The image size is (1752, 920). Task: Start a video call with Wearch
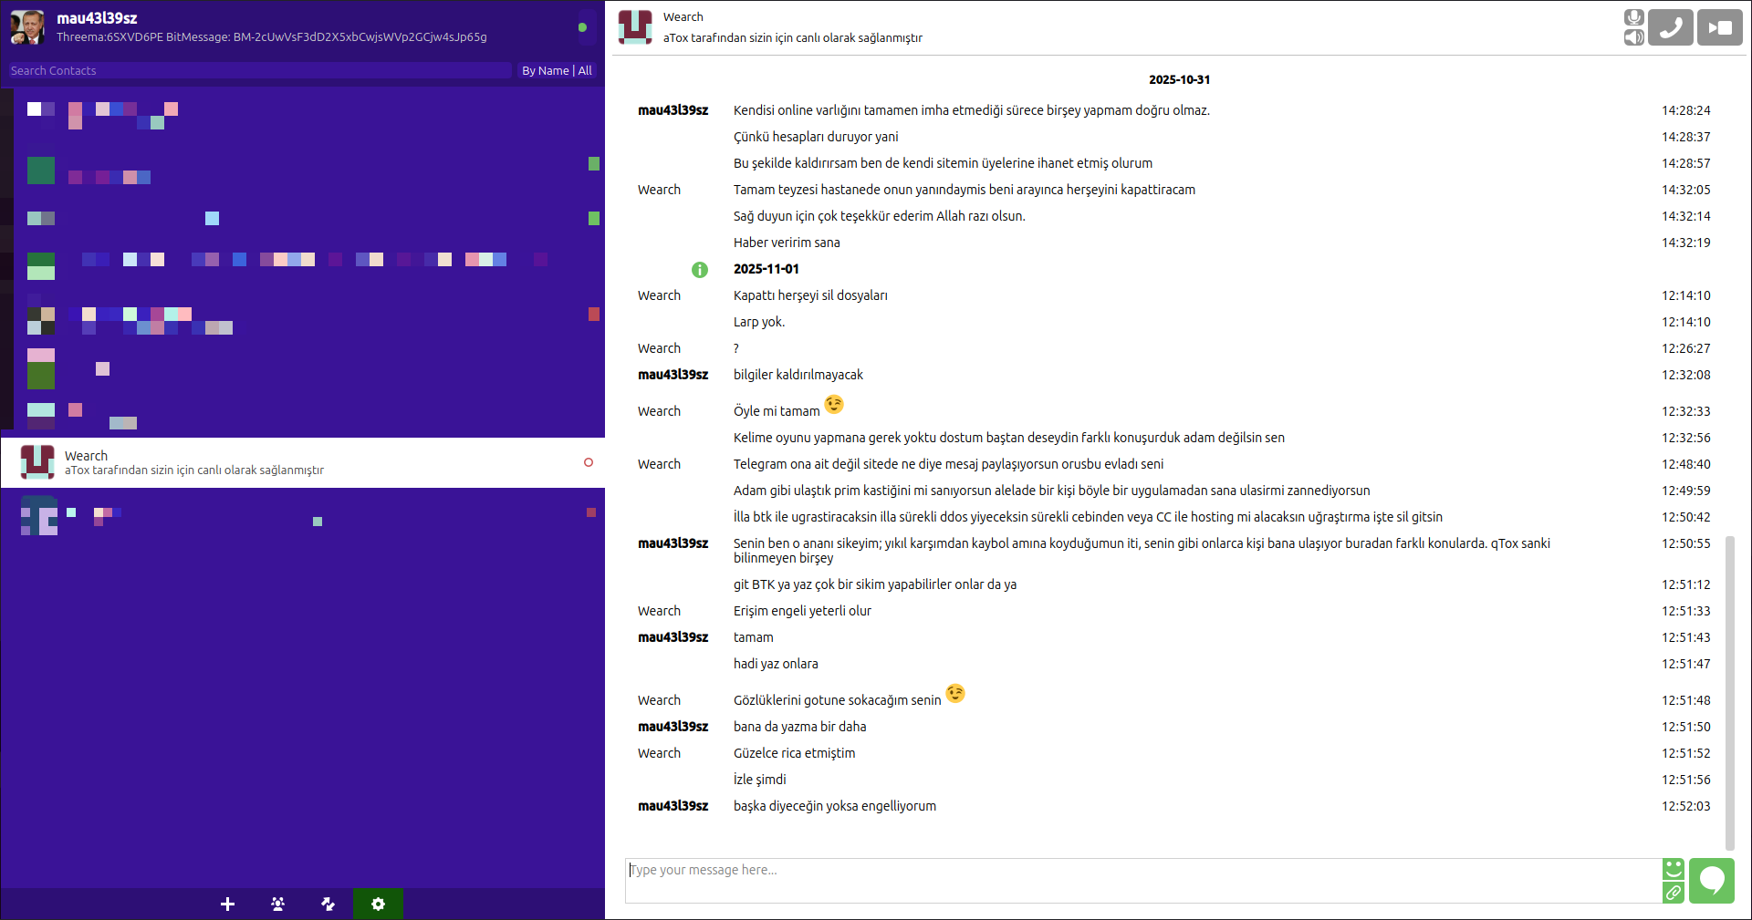tap(1719, 27)
